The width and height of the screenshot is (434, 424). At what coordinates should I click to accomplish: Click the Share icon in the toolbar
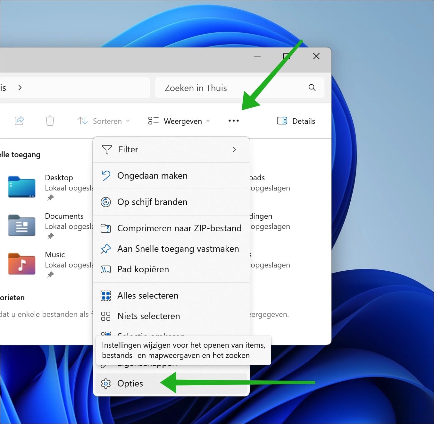click(x=19, y=121)
